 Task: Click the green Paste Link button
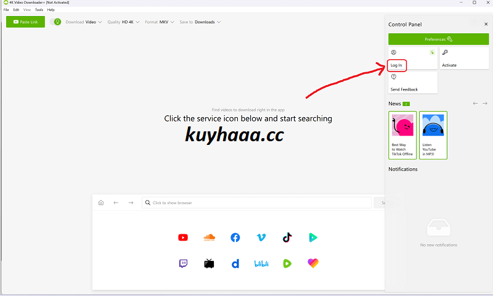25,22
